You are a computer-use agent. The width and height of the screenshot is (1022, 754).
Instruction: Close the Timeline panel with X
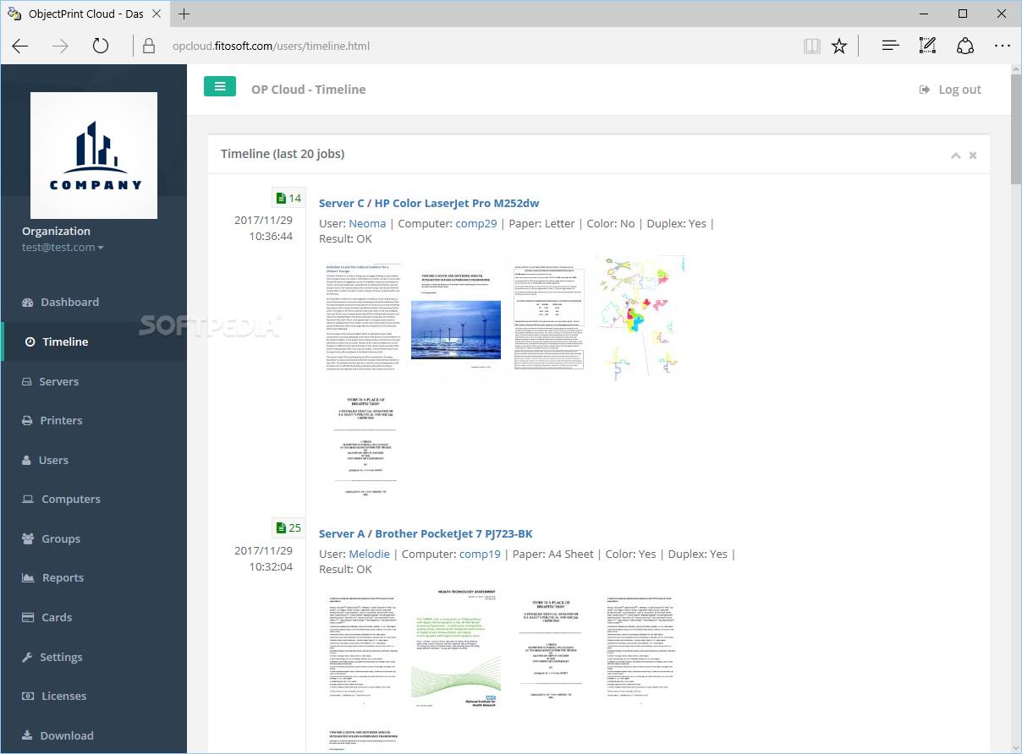(973, 156)
